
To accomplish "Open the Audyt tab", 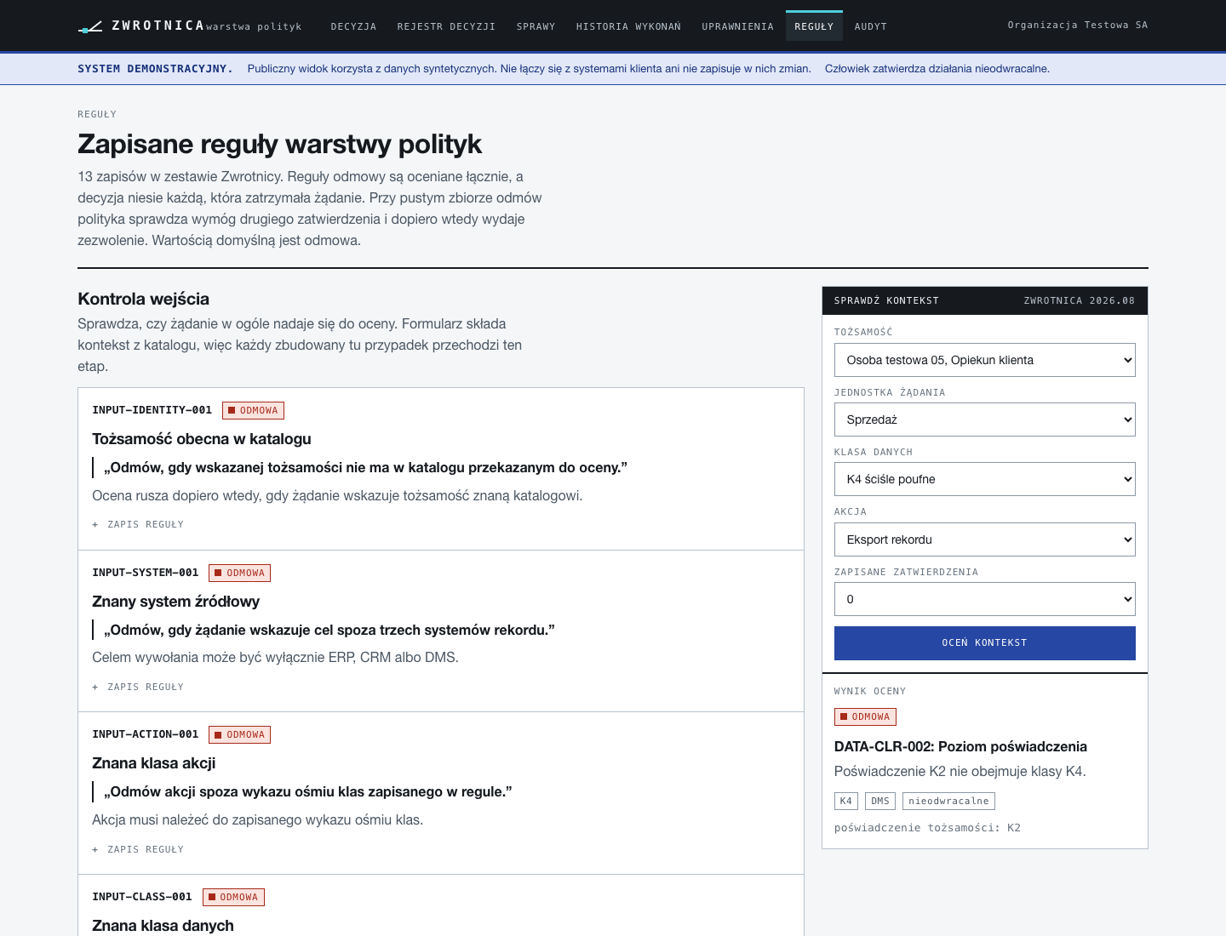I will pyautogui.click(x=870, y=26).
